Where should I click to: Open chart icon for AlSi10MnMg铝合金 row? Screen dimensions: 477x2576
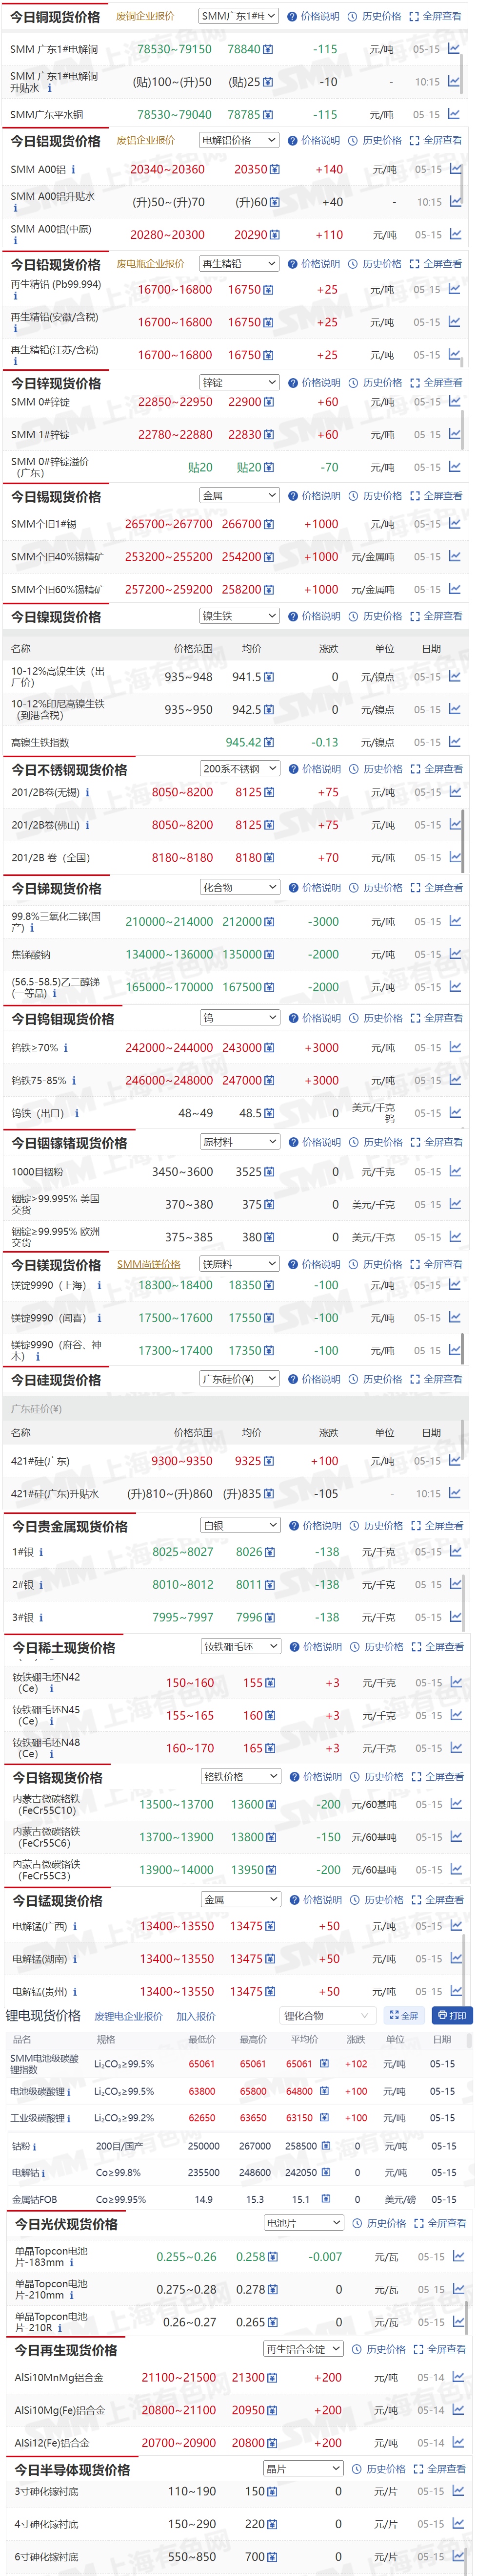[458, 2376]
